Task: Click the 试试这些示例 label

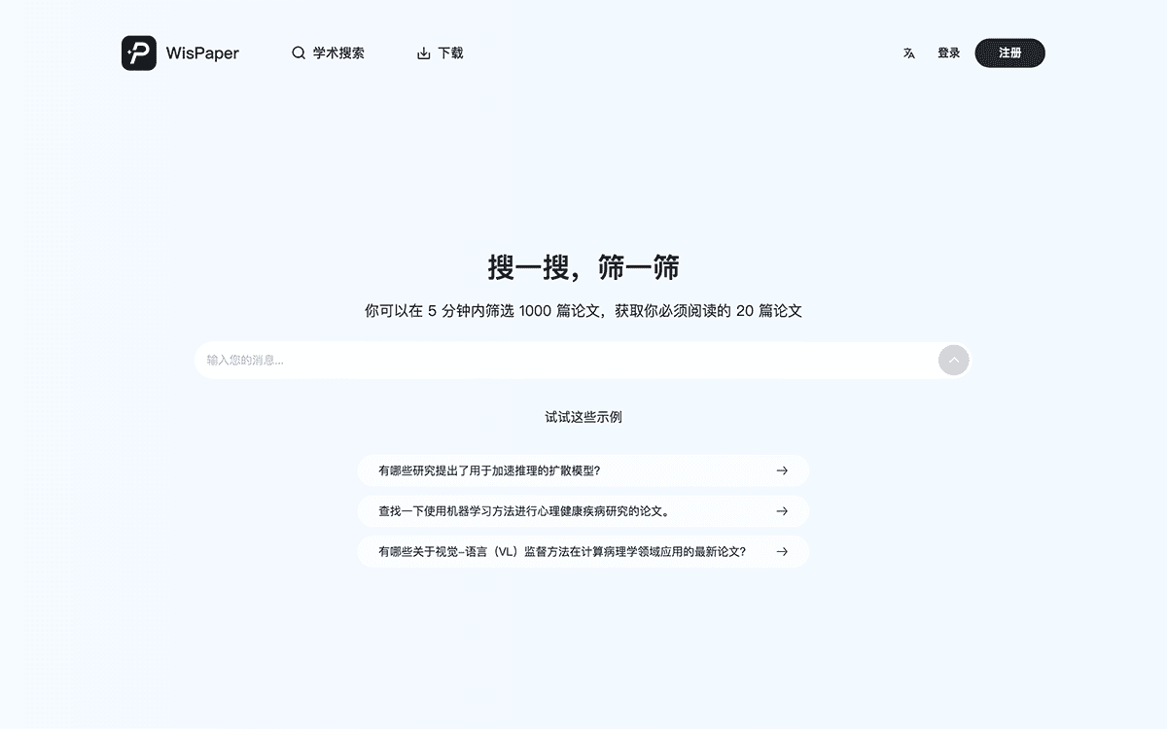Action: point(583,417)
